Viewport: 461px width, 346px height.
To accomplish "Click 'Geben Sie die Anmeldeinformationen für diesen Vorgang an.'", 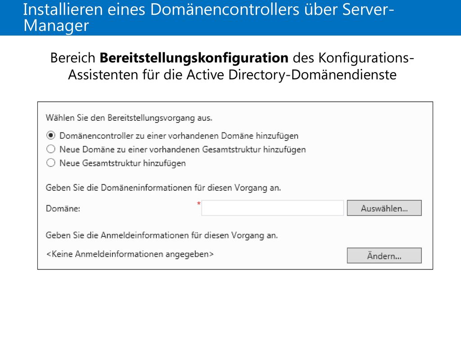I will pos(162,235).
